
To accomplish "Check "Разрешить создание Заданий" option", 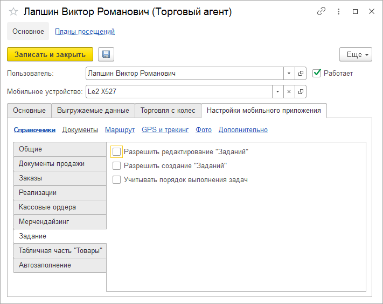I will point(117,166).
